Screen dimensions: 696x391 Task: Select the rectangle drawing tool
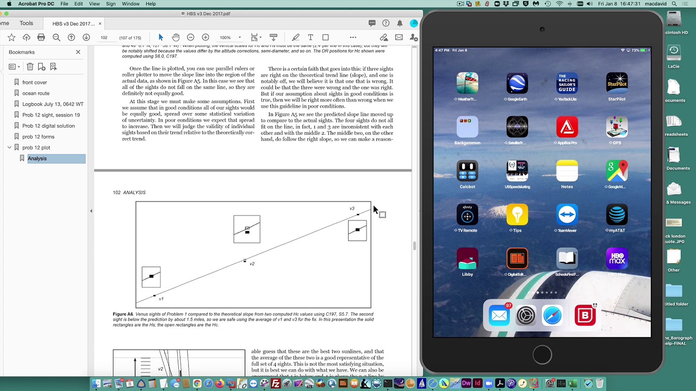[326, 37]
